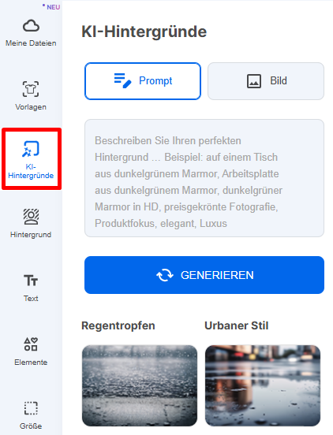Click the pencil-lines icon in Prompt tab

(x=122, y=80)
